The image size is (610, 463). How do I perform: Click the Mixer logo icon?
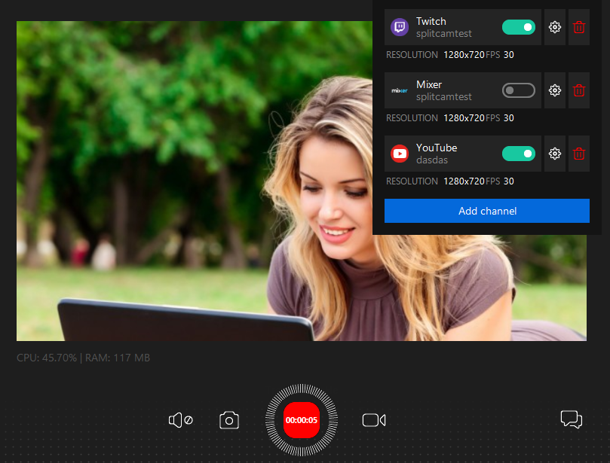tap(400, 90)
